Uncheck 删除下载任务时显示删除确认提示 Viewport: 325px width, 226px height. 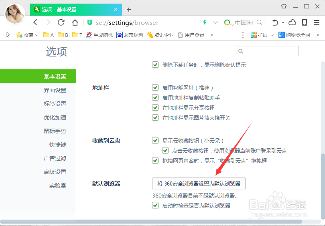tap(155, 65)
